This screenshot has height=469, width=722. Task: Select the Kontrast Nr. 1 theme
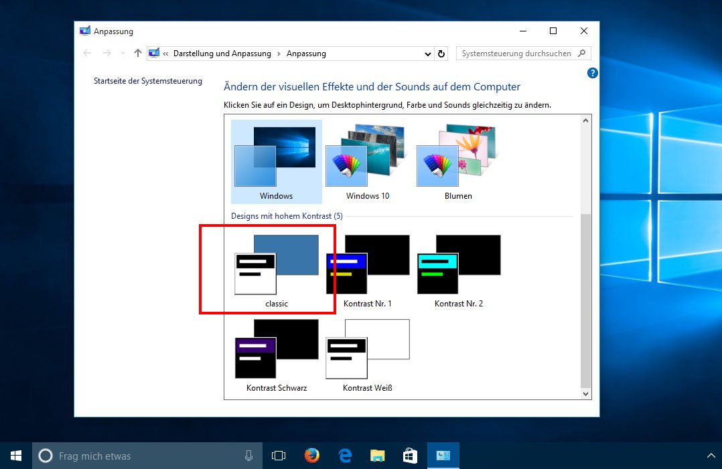point(367,264)
